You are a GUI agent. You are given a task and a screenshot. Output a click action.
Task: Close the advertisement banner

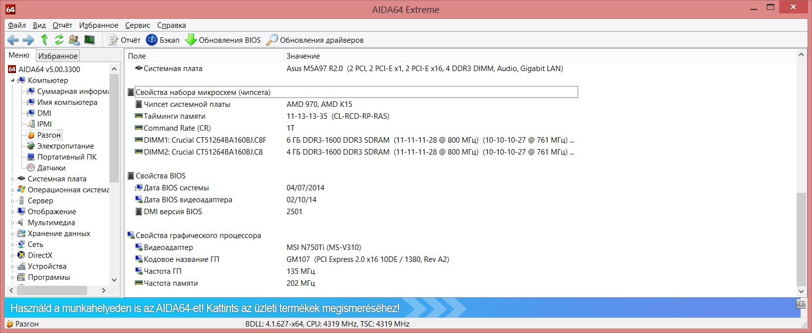[x=801, y=303]
